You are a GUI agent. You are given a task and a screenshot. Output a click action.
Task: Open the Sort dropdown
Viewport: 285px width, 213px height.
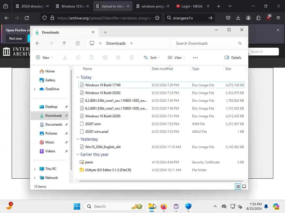pos(152,58)
